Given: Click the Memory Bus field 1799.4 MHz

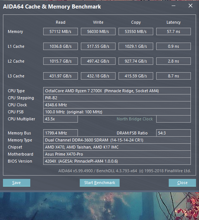Looking at the screenshot, I should coord(61,133).
